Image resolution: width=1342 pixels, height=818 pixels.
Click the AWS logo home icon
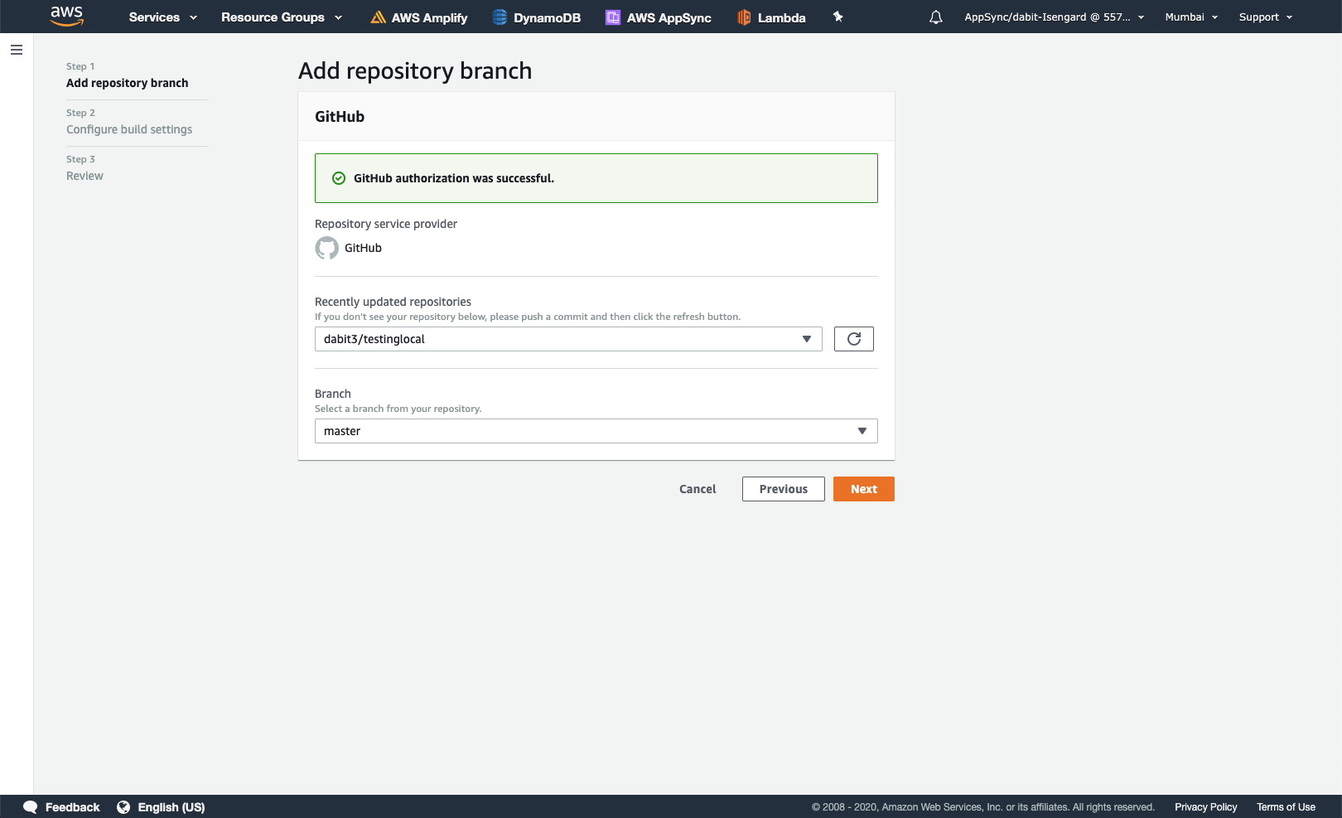click(x=67, y=16)
